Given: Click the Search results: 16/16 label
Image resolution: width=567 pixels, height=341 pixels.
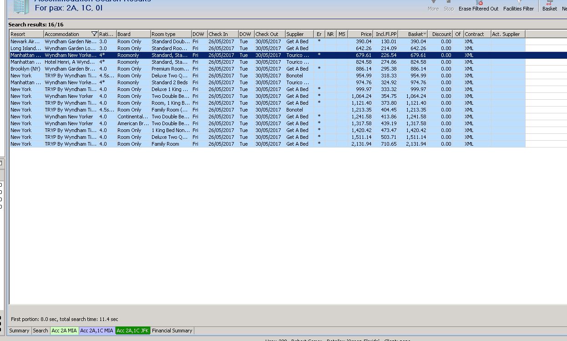Looking at the screenshot, I should point(36,25).
